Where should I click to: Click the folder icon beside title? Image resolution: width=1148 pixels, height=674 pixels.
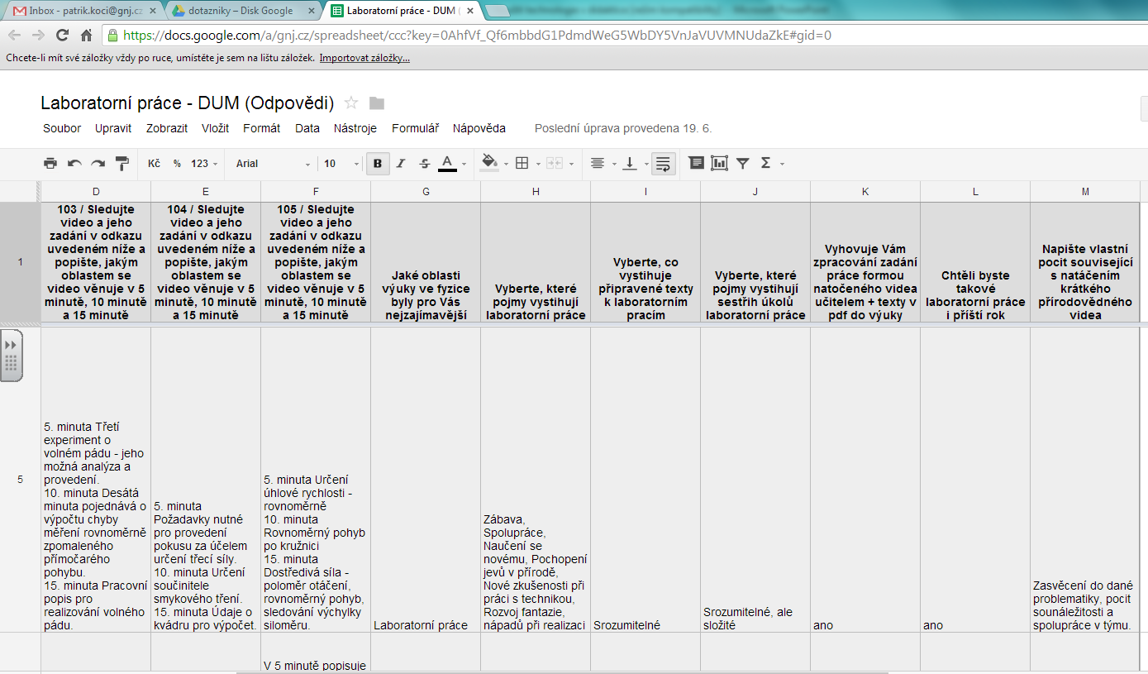pos(377,103)
